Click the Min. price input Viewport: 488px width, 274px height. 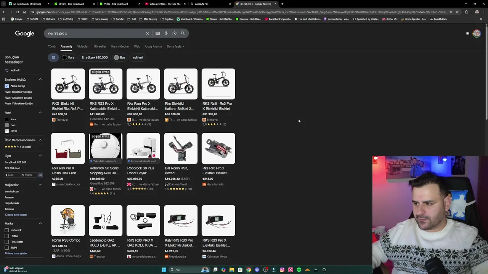[12, 175]
